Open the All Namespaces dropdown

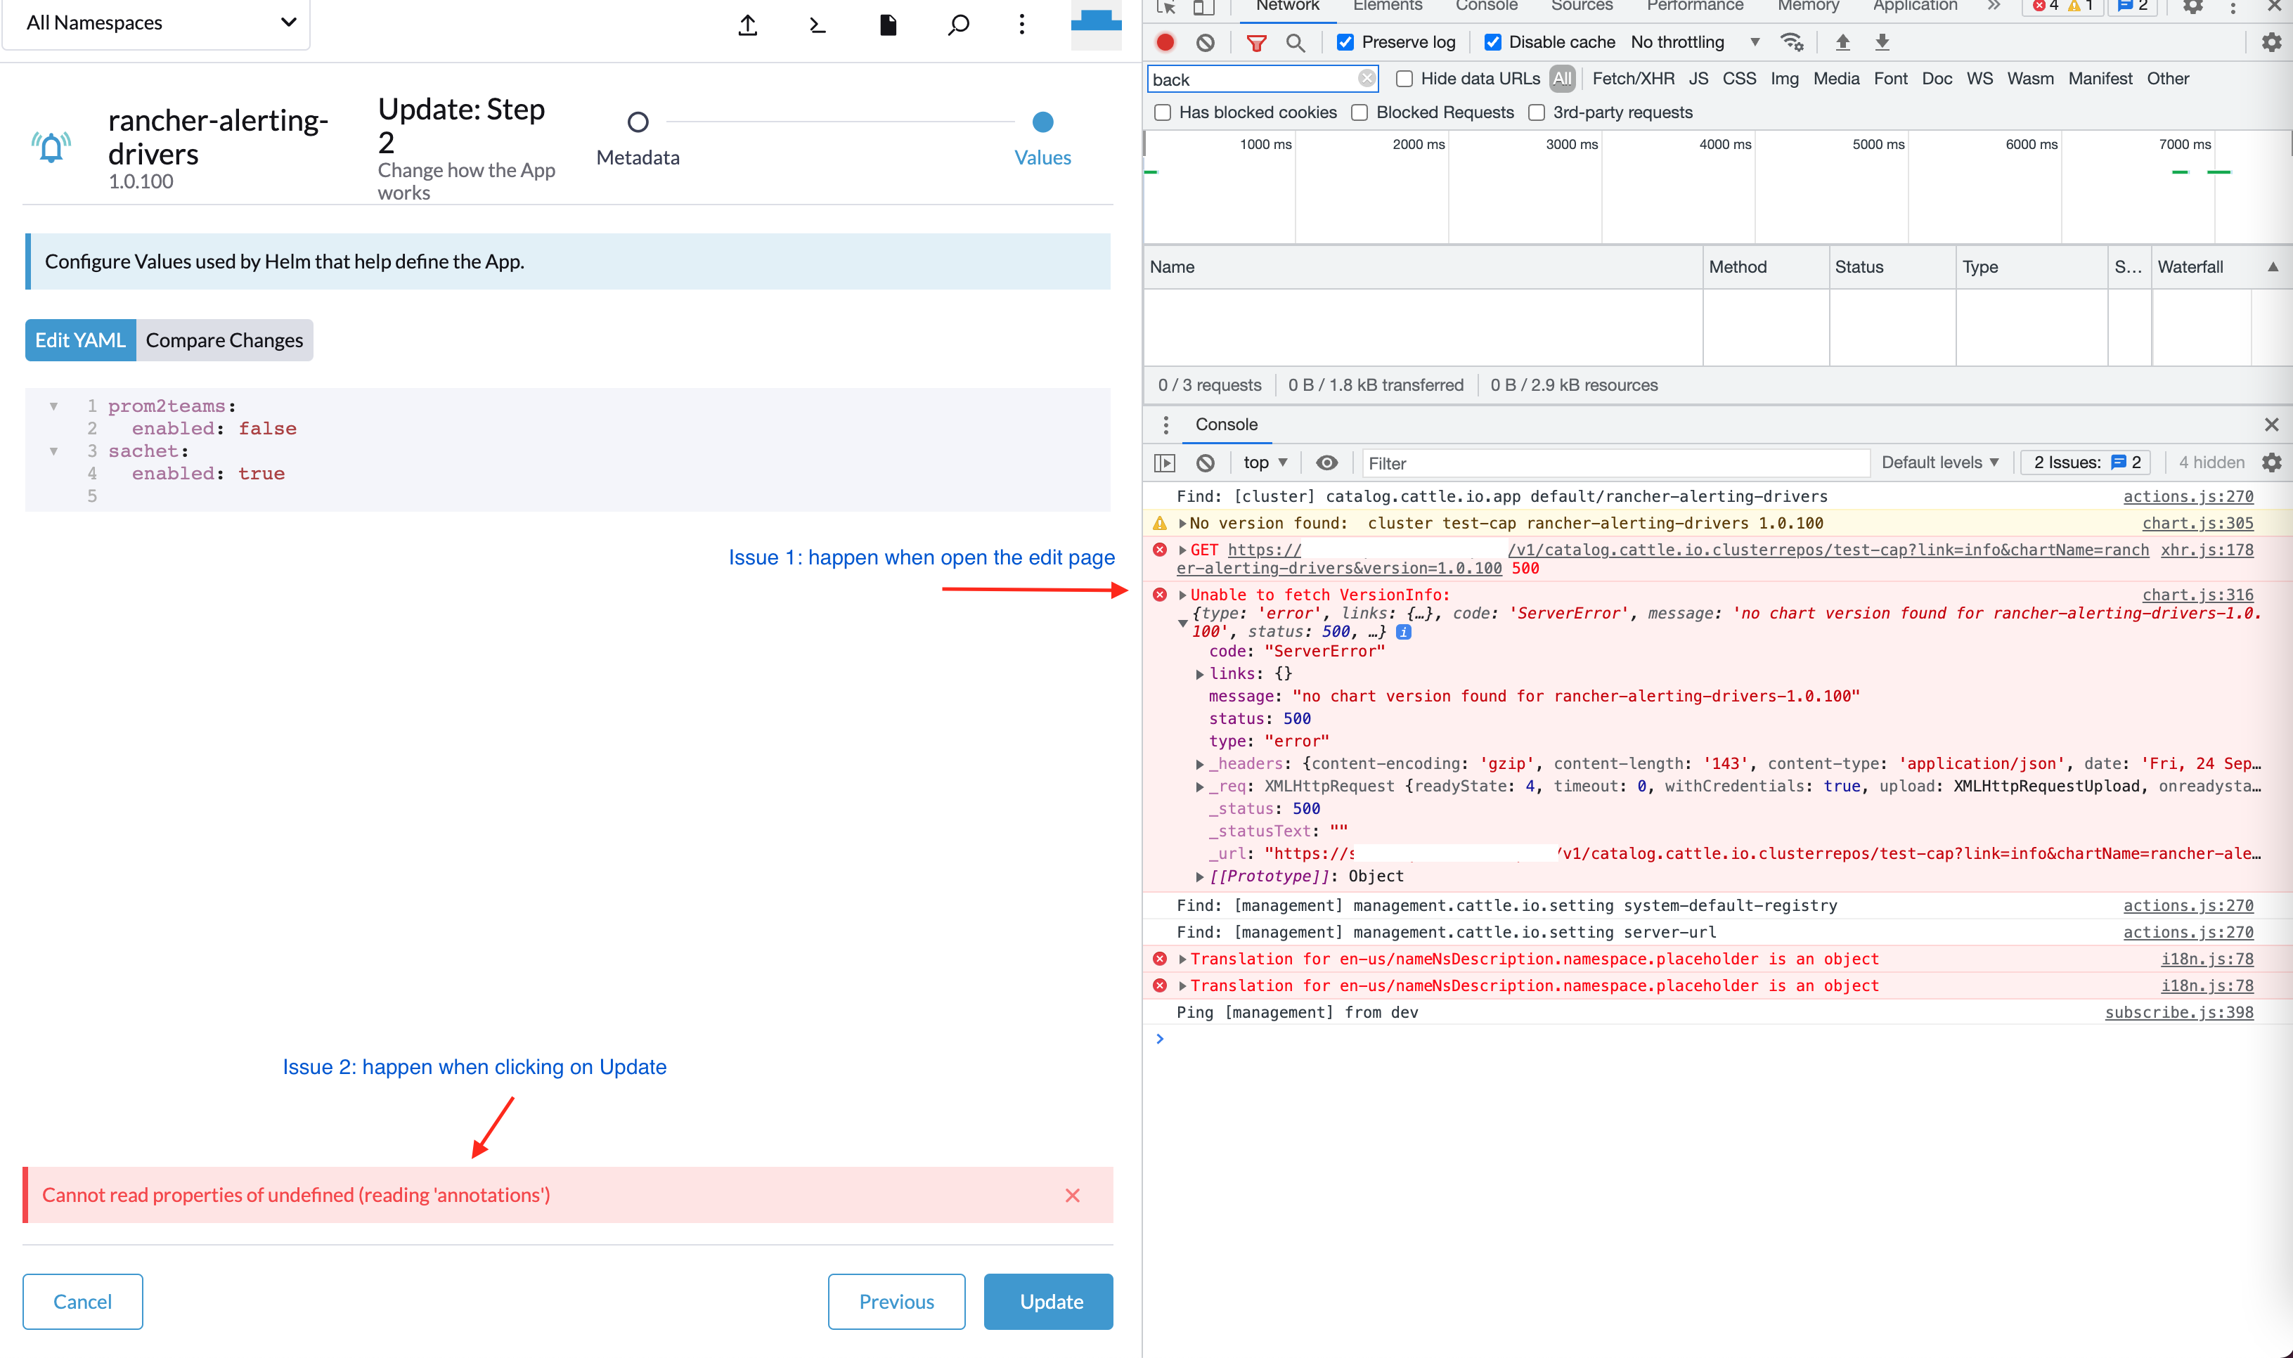click(157, 23)
